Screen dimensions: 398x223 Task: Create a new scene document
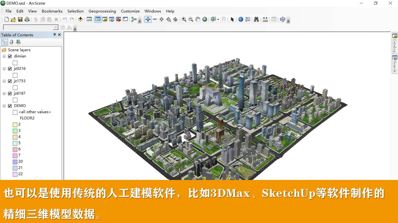tap(6, 19)
